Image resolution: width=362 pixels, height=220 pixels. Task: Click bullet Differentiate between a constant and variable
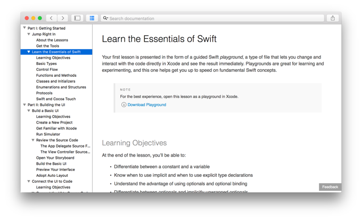pyautogui.click(x=162, y=167)
